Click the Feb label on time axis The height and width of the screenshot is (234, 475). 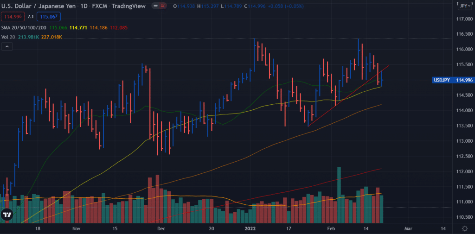(x=331, y=229)
